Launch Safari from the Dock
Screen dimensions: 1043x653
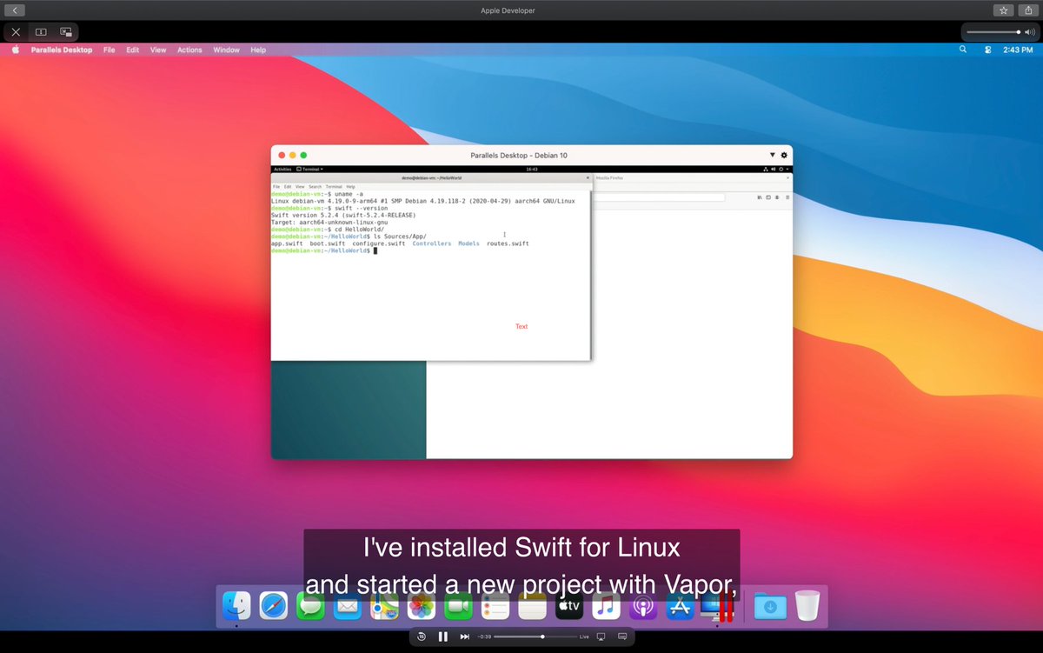(273, 606)
